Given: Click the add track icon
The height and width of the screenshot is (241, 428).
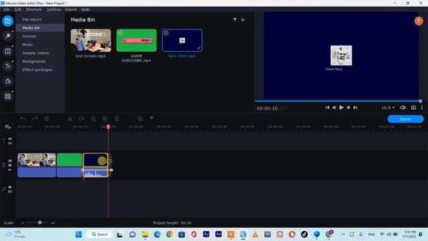Looking at the screenshot, I should (7, 127).
